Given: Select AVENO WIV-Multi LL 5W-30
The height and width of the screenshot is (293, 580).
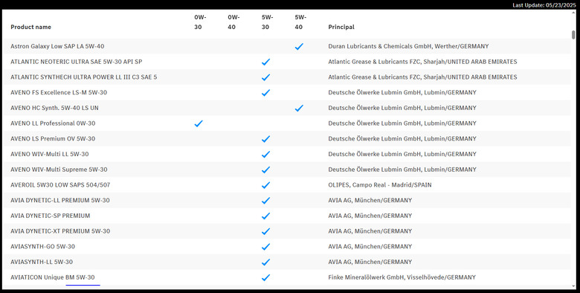Looking at the screenshot, I should point(50,154).
